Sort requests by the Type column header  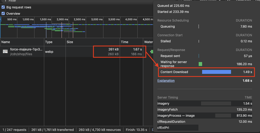[55, 42]
